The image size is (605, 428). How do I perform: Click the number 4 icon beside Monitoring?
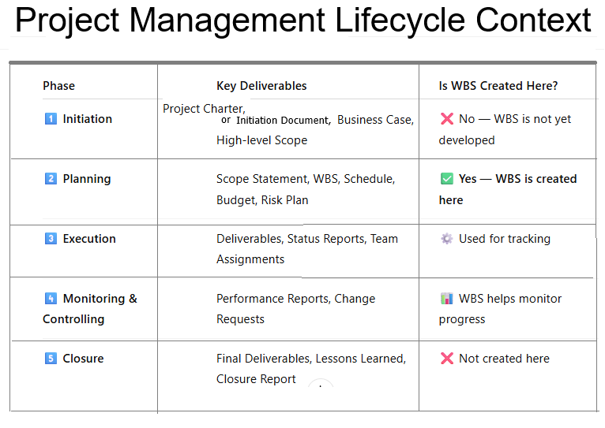(51, 299)
